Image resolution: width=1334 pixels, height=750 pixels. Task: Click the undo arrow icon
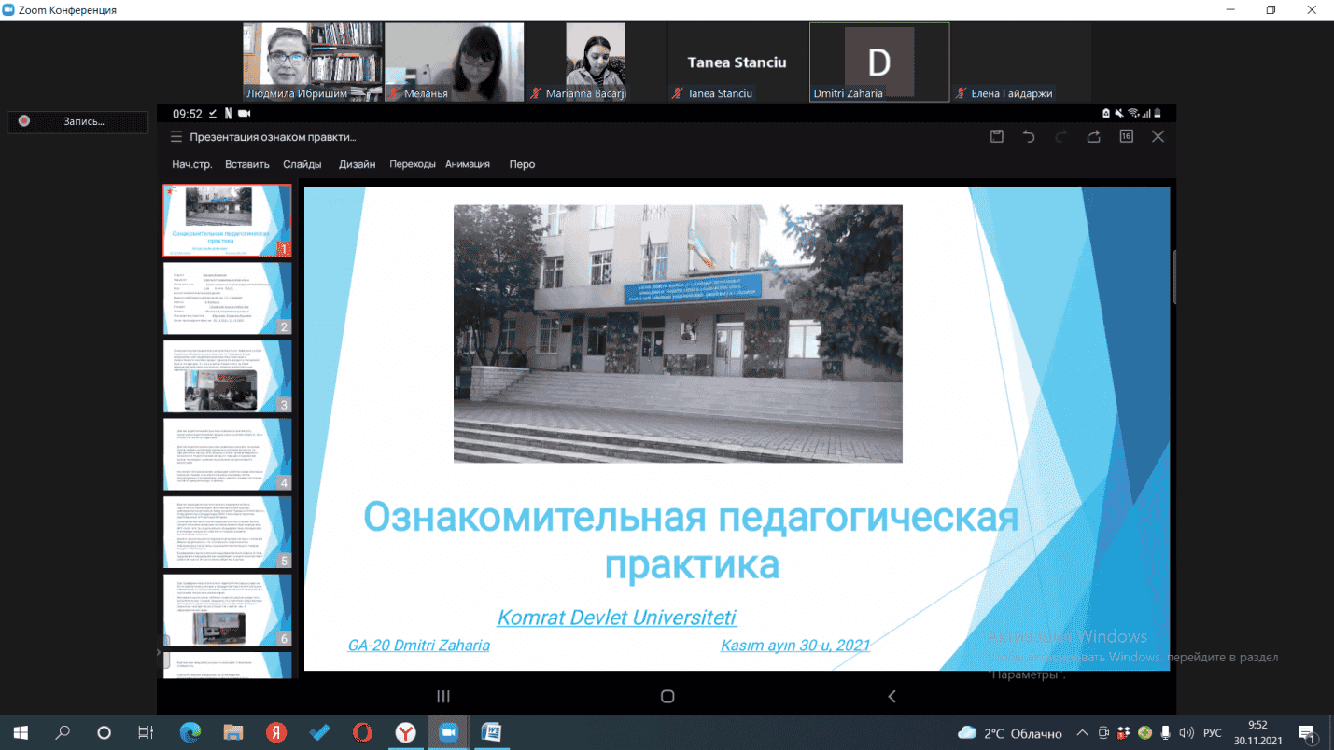(1029, 136)
